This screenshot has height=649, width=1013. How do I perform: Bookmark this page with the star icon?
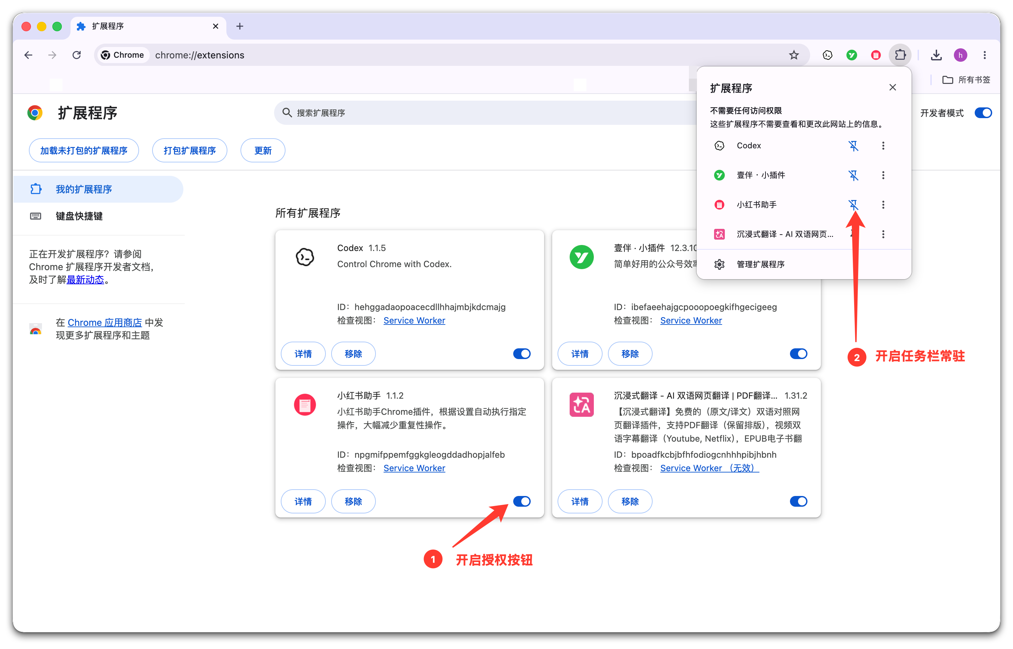click(794, 55)
